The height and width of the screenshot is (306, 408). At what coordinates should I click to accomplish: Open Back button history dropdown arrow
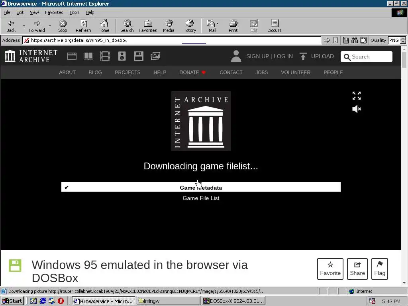24,26
